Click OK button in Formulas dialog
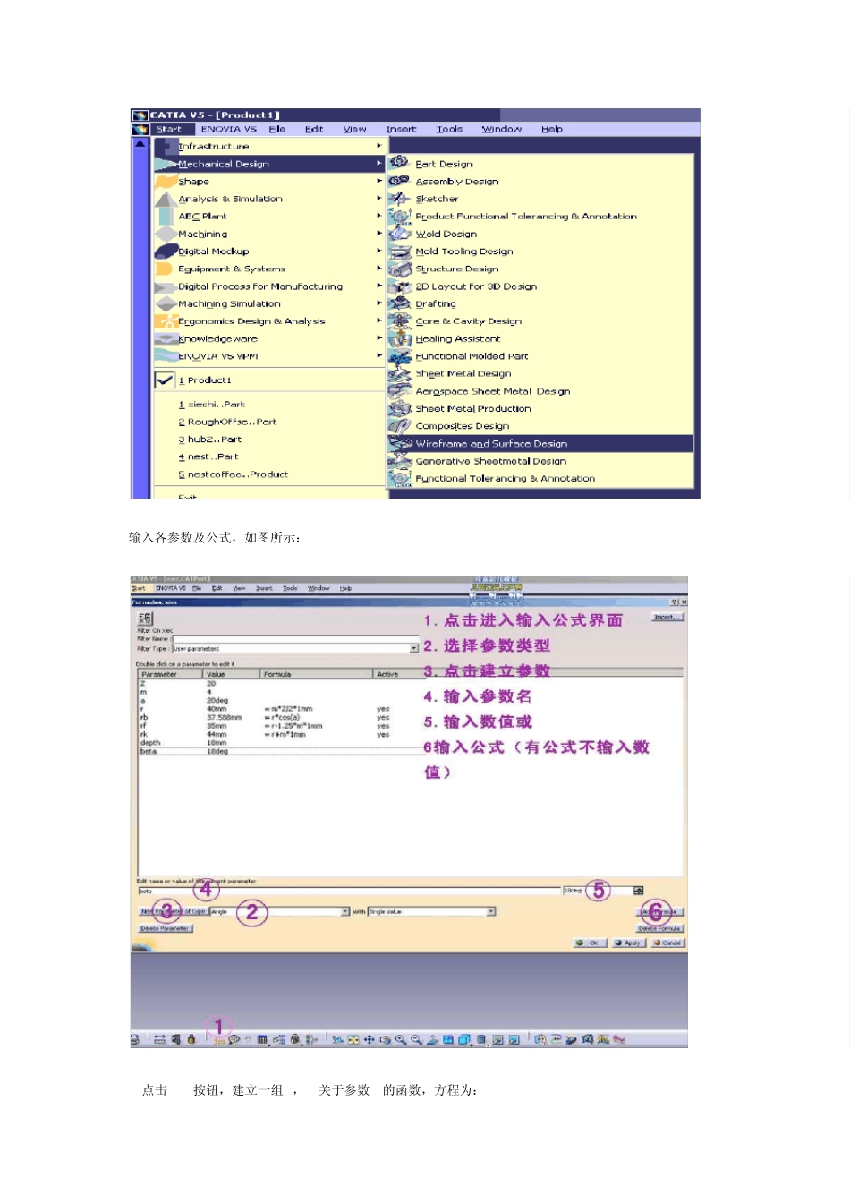The height and width of the screenshot is (1203, 850). click(591, 943)
